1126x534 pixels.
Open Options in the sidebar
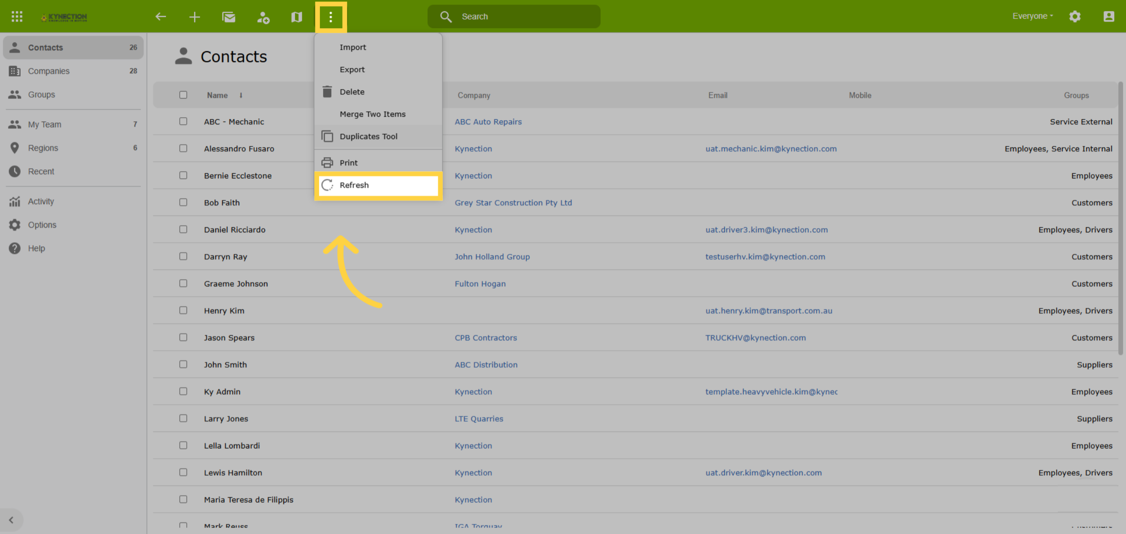pyautogui.click(x=73, y=225)
